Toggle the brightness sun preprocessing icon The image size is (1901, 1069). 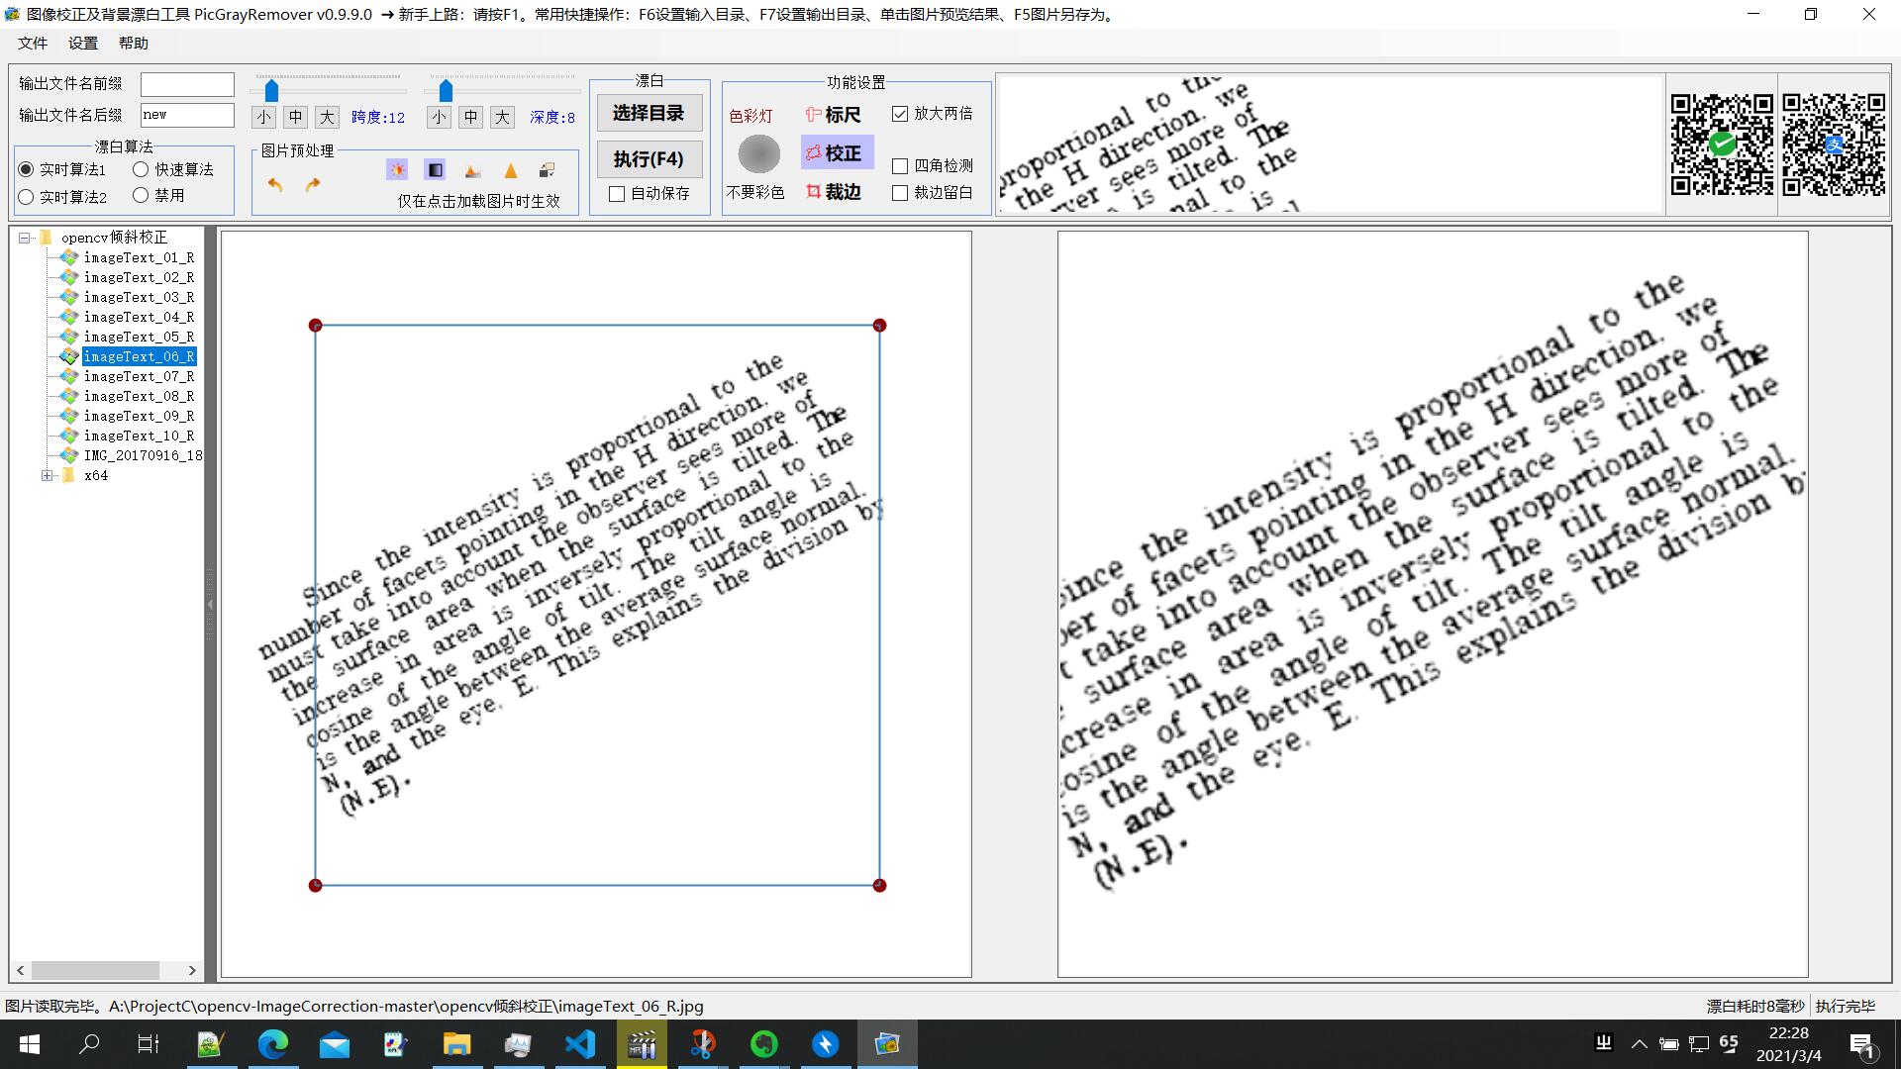[397, 170]
